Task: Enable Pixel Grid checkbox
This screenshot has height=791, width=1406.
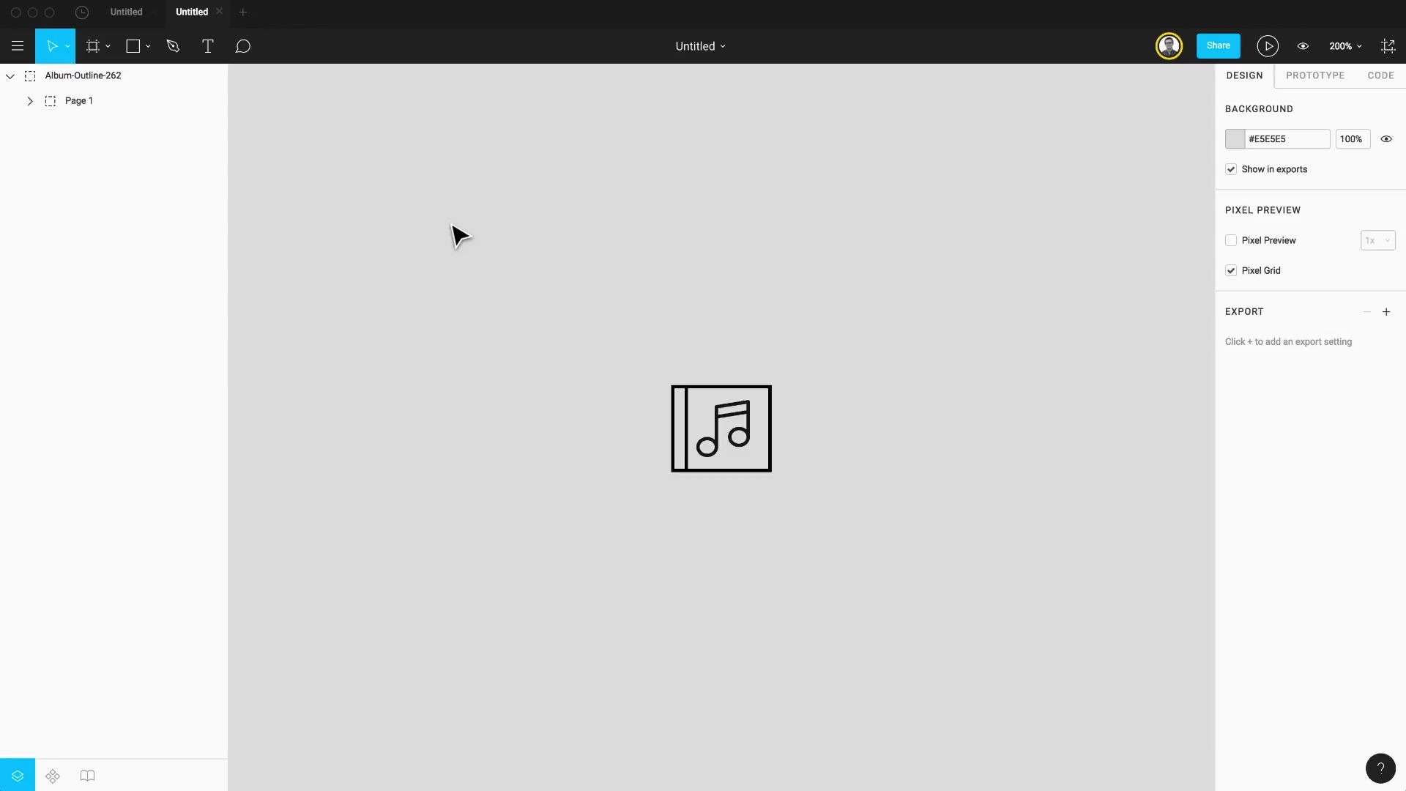Action: tap(1231, 270)
